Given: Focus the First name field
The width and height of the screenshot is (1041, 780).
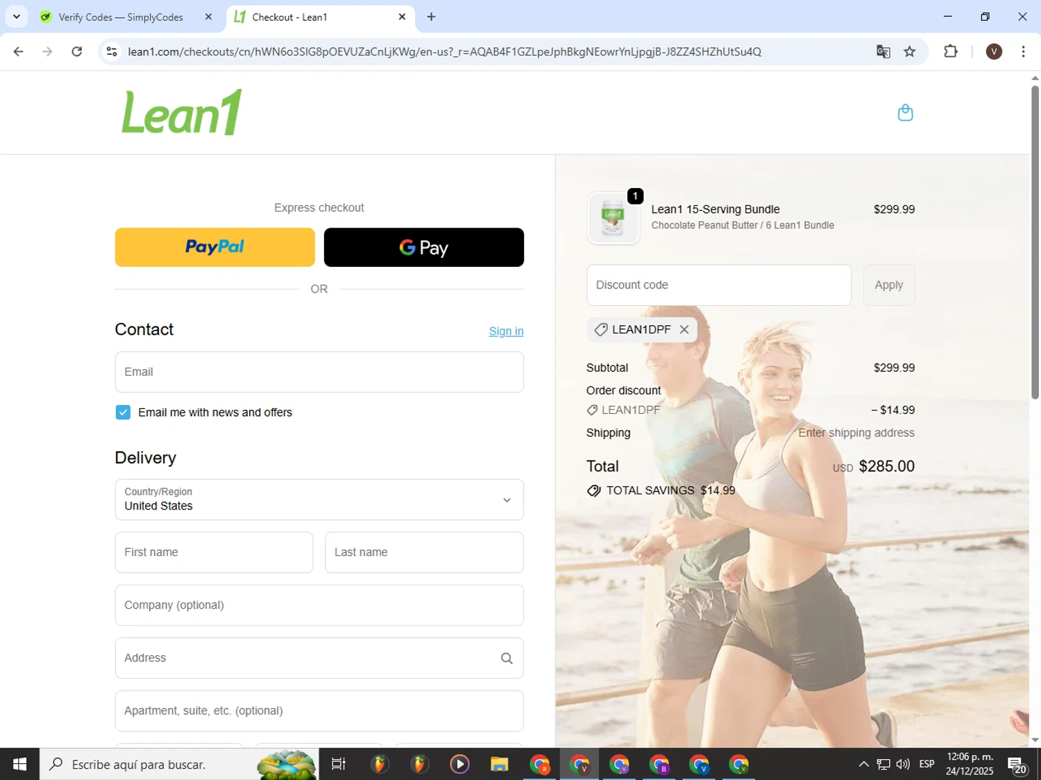Looking at the screenshot, I should pos(214,553).
